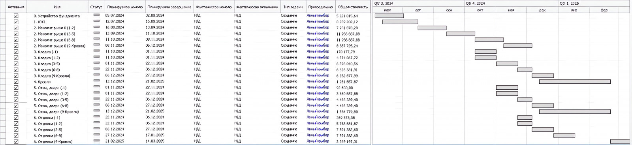This screenshot has width=632, height=145.
Task: Click status icon for 1. КЖ1 row
Action: [96, 21]
